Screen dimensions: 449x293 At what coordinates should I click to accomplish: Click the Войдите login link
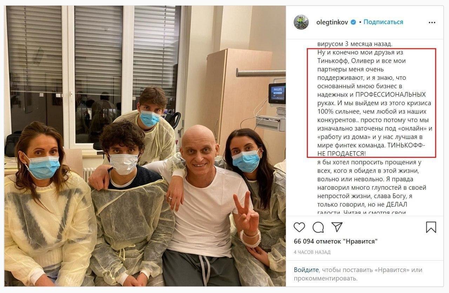(x=306, y=270)
